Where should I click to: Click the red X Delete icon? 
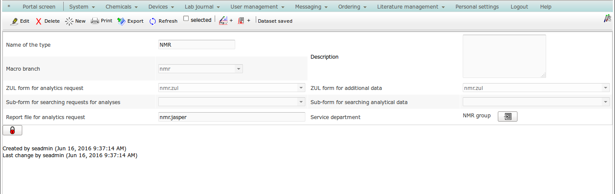38,21
